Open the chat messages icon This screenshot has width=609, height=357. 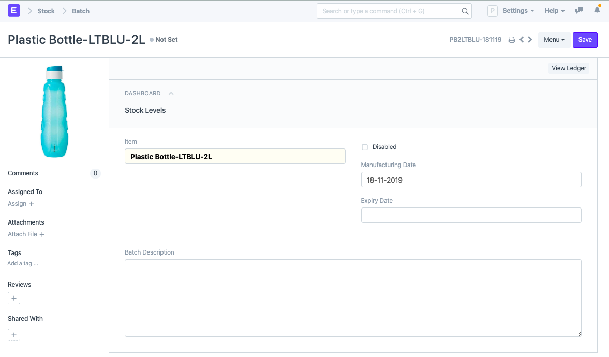[580, 10]
